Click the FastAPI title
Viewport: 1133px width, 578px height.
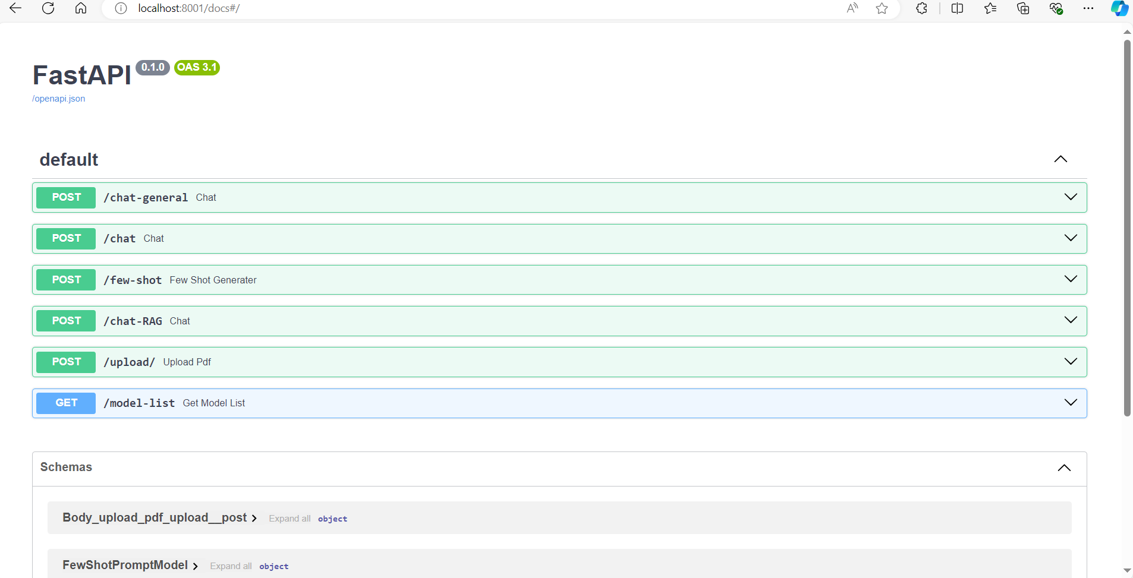pos(81,75)
